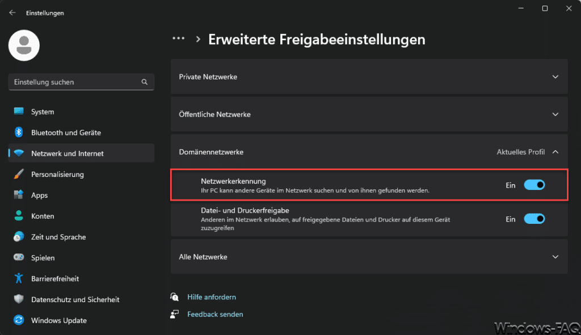Go to Konten settings

pyautogui.click(x=81, y=216)
